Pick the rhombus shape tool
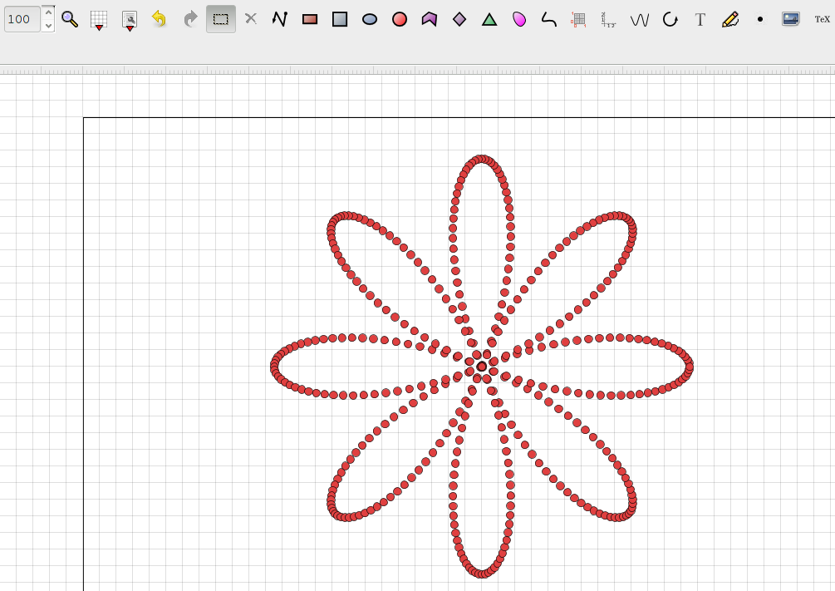The image size is (835, 591). [459, 19]
